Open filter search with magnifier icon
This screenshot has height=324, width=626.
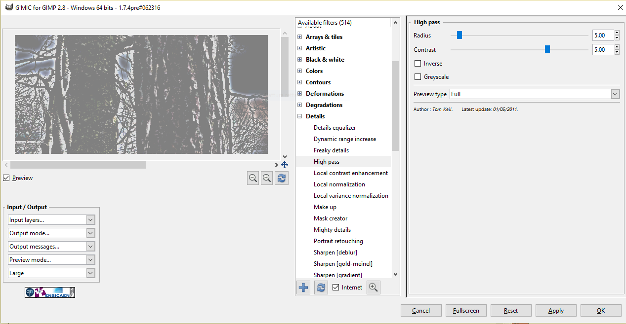click(374, 288)
